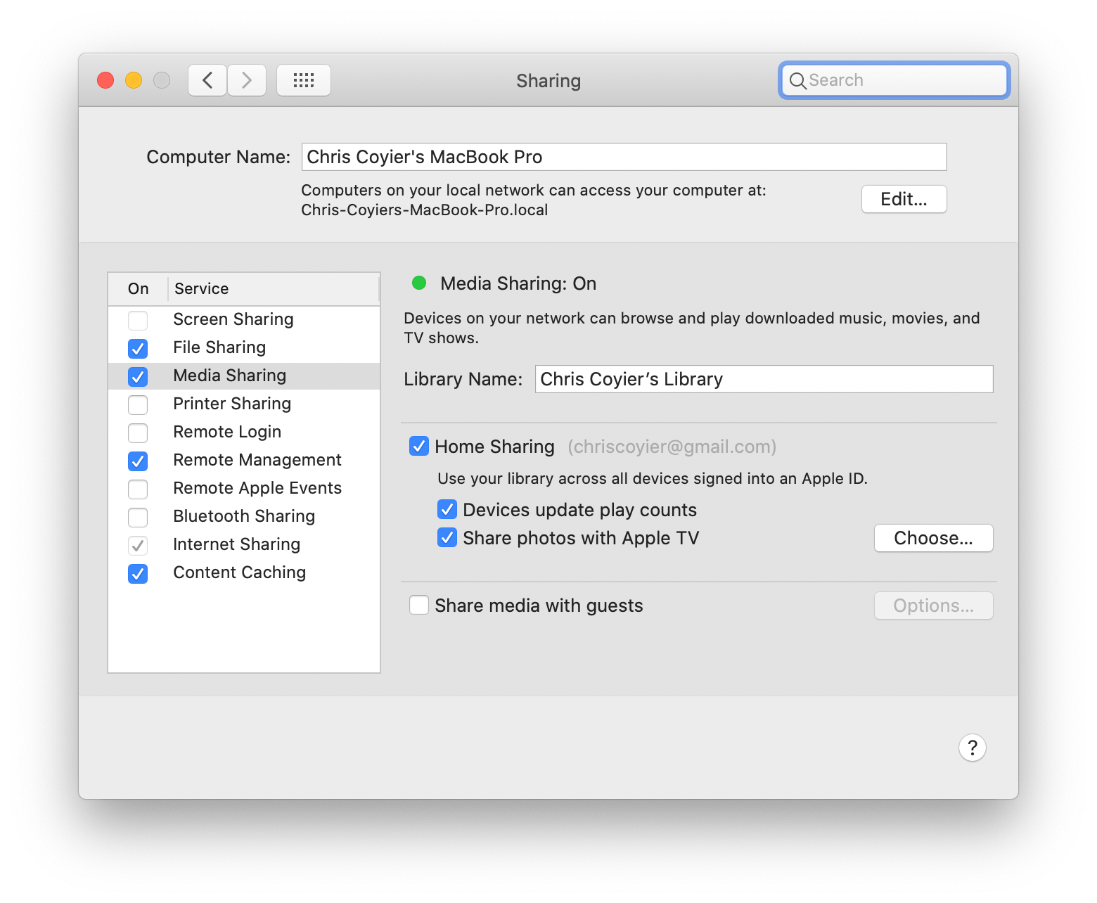This screenshot has width=1097, height=903.
Task: Uncheck Remote Management service
Action: tap(138, 461)
